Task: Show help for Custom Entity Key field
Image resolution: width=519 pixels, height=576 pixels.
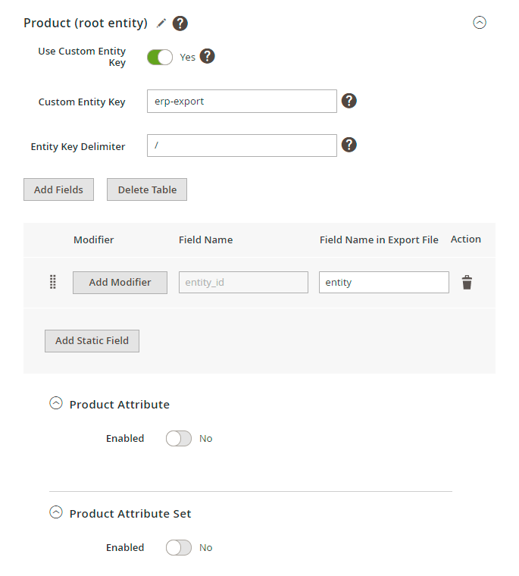Action: click(x=349, y=101)
